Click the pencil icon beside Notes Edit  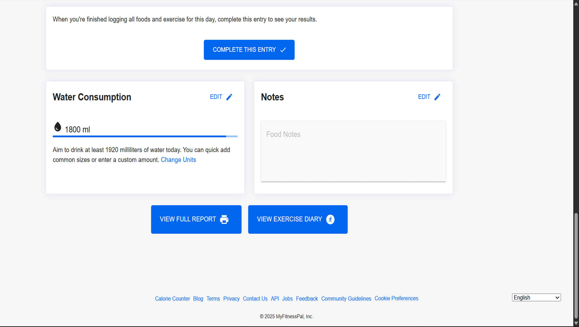(437, 97)
